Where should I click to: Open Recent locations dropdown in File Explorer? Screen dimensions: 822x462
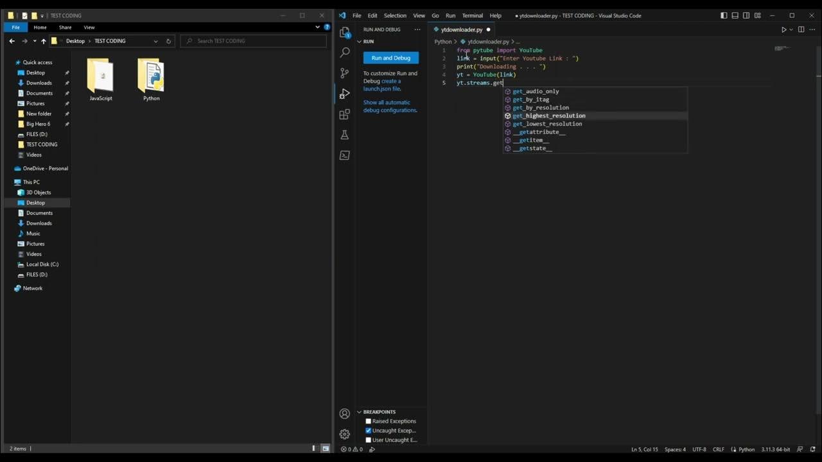pos(34,41)
